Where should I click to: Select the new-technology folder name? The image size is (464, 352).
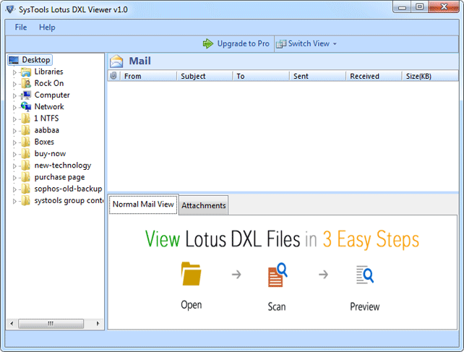pyautogui.click(x=63, y=166)
